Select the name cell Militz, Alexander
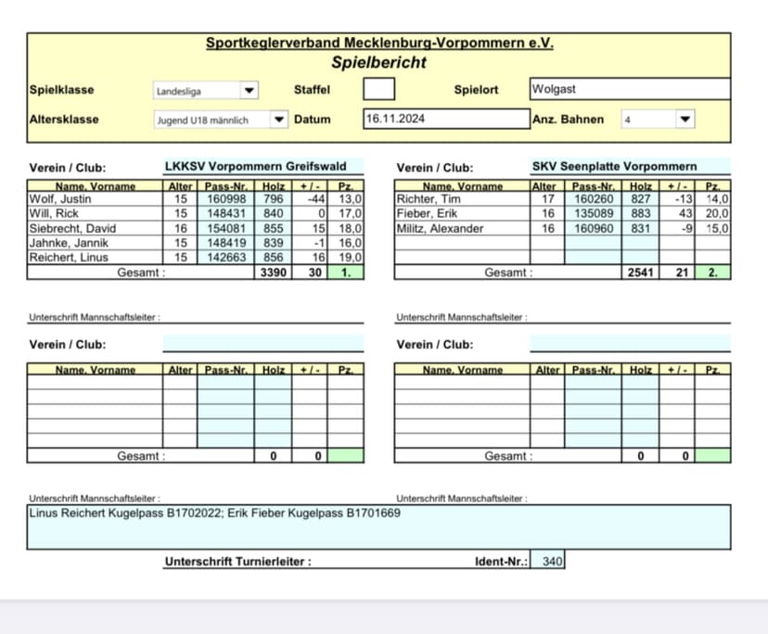Image resolution: width=768 pixels, height=634 pixels. [x=462, y=228]
